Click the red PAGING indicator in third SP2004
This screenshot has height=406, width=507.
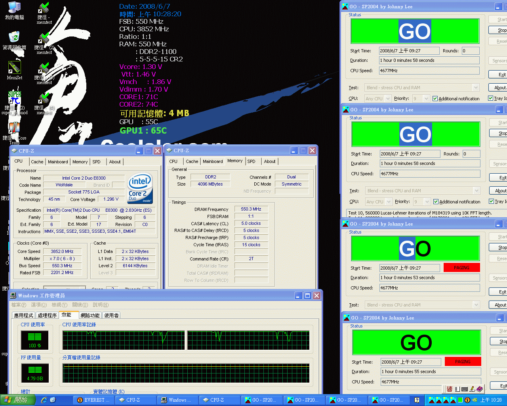pyautogui.click(x=461, y=268)
